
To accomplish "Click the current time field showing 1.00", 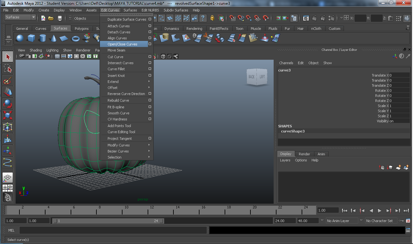I will coord(328,210).
